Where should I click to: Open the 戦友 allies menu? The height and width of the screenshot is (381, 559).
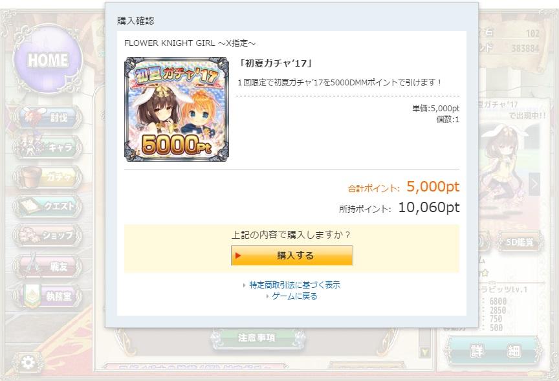(48, 265)
